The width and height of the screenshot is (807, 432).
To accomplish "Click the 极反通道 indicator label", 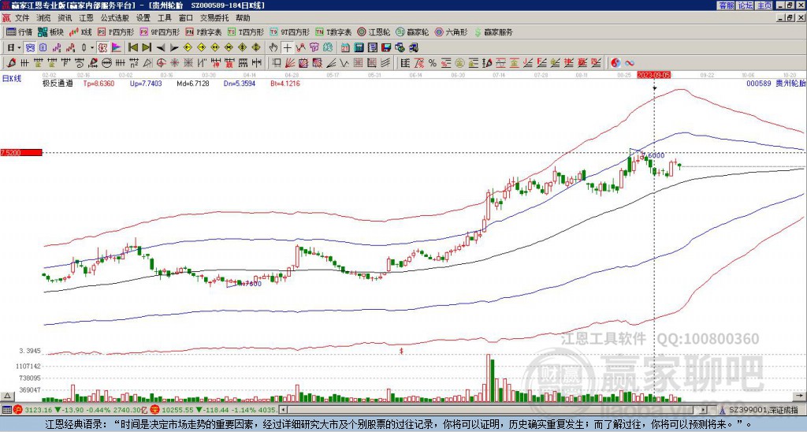I will [58, 83].
